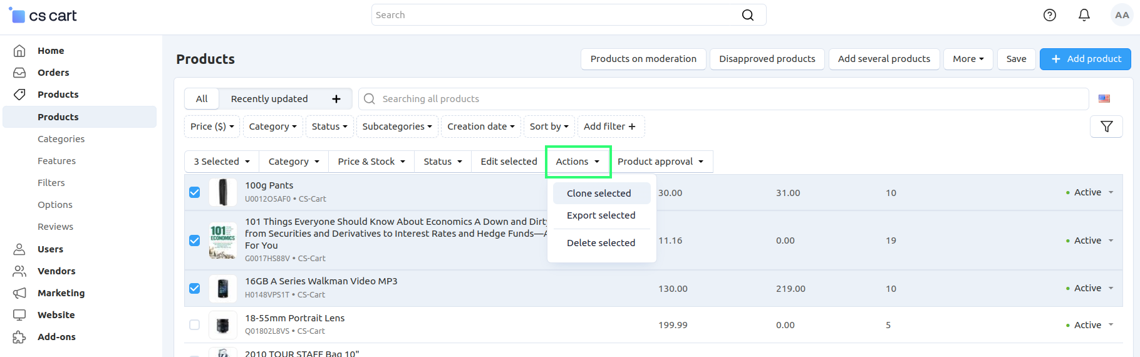1140x357 pixels.
Task: Open the Subcategories filter dropdown
Action: point(397,127)
